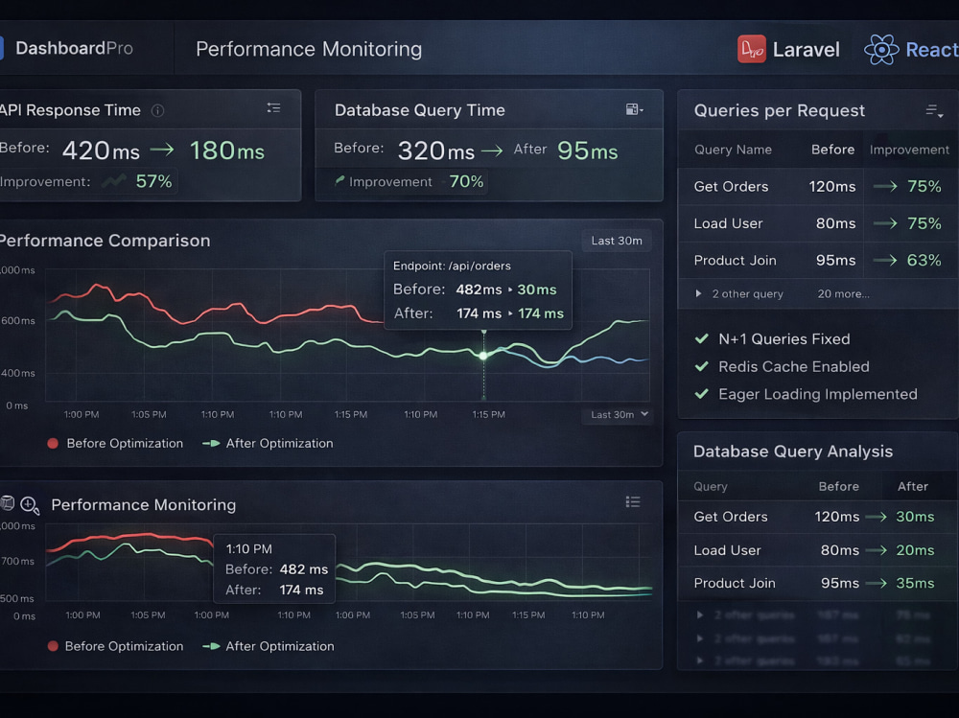
Task: Select the Performance Monitoring header title
Action: (309, 49)
